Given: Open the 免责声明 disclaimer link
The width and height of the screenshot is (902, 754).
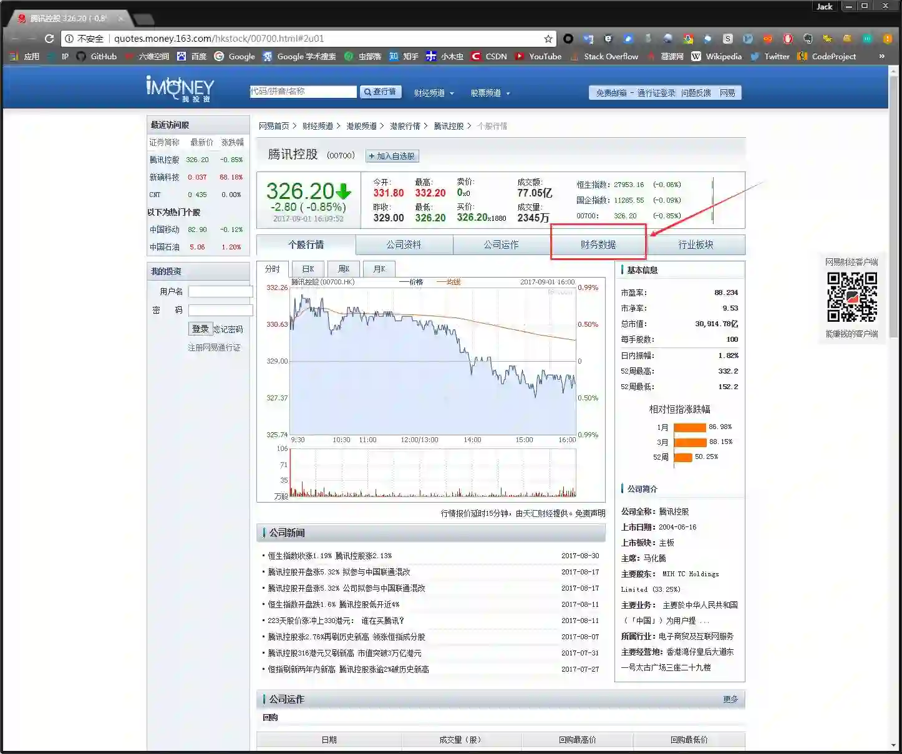Looking at the screenshot, I should [590, 513].
